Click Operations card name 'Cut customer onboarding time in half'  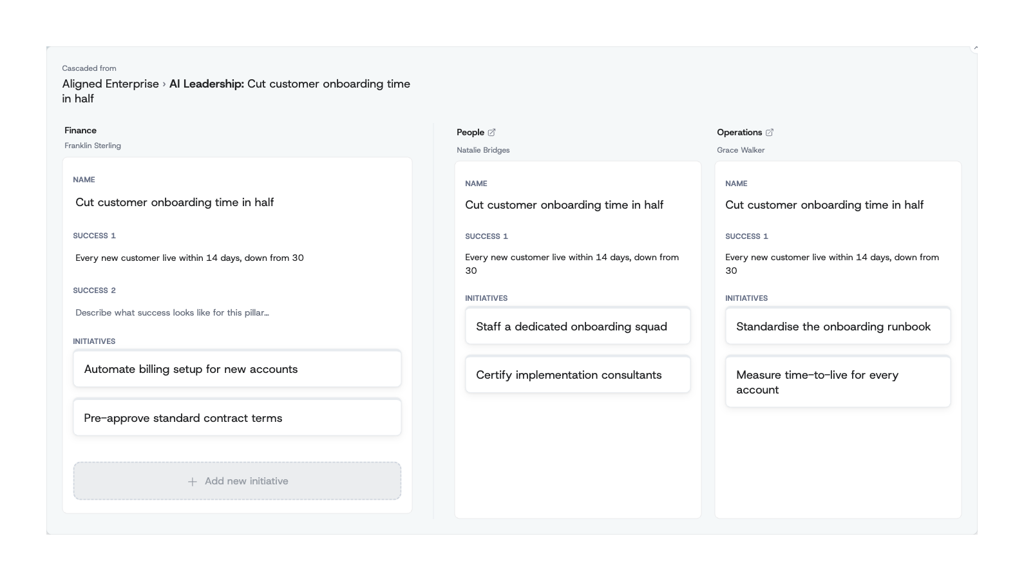(824, 205)
